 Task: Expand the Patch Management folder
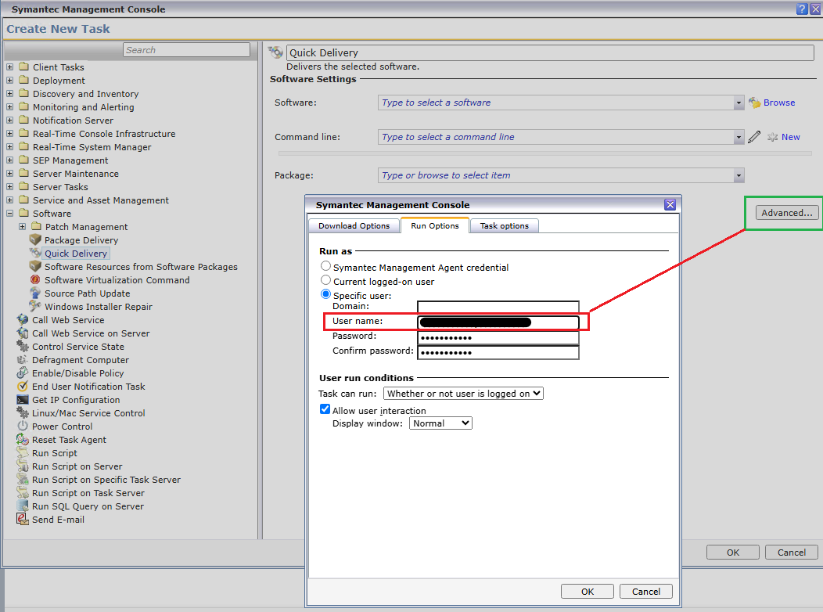coord(23,227)
